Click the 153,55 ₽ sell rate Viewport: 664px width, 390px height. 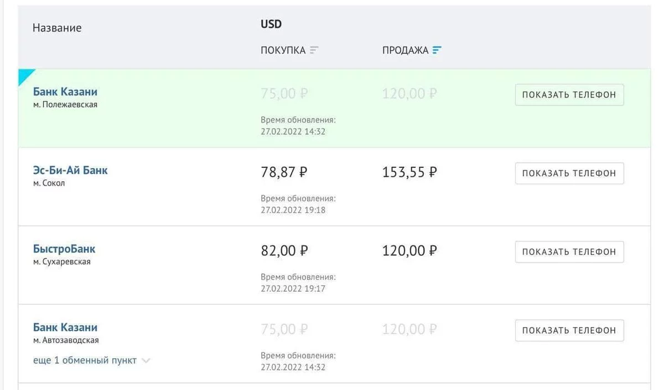[x=409, y=172]
